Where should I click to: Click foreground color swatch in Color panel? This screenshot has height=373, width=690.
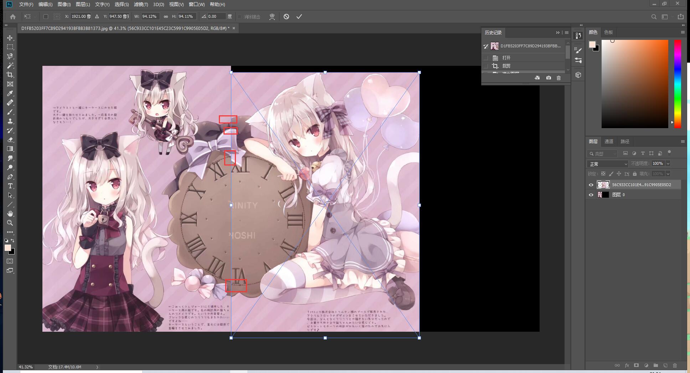pyautogui.click(x=592, y=44)
